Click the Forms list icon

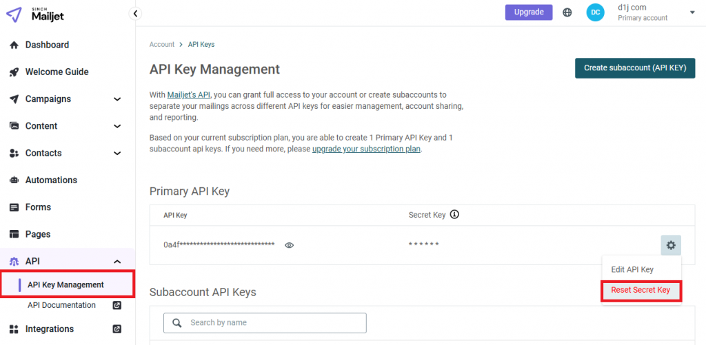pos(14,207)
